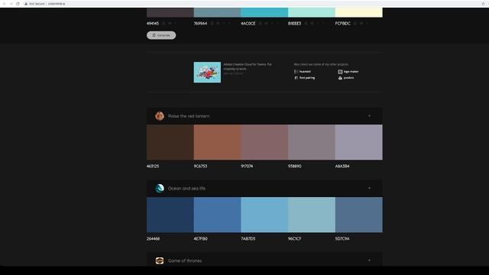Image resolution: width=489 pixels, height=275 pixels.
Task: Pick the 938890 gray swatch
Action: (x=312, y=142)
